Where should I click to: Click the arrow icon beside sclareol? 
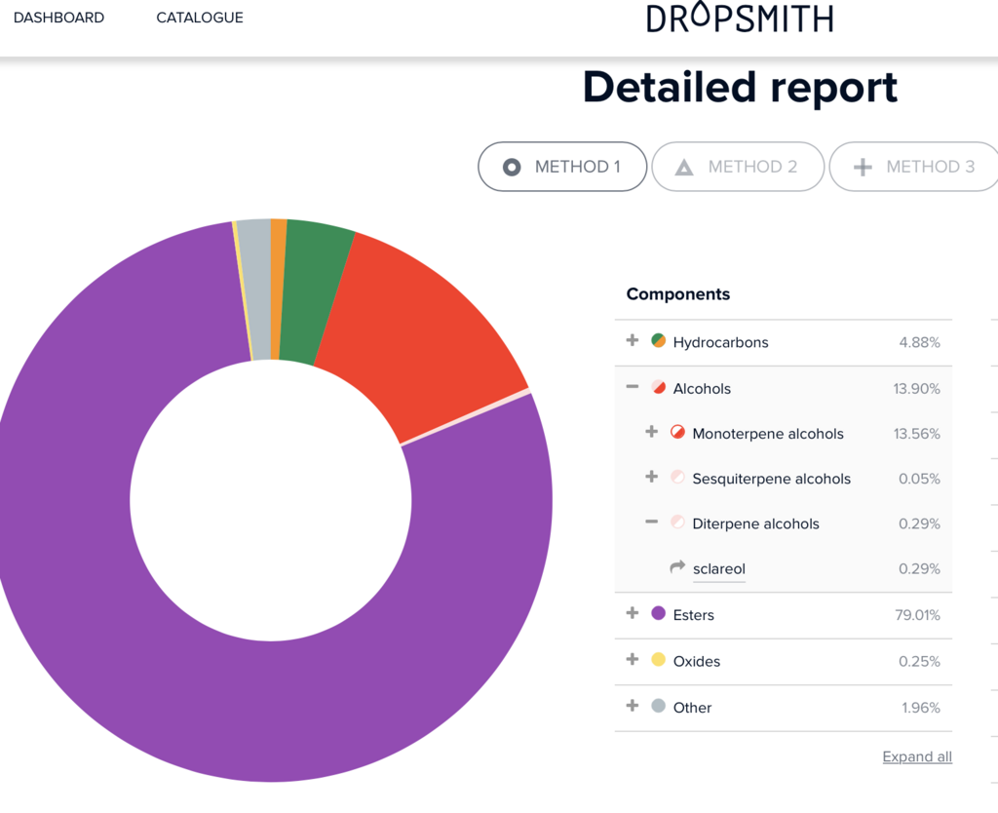[677, 566]
